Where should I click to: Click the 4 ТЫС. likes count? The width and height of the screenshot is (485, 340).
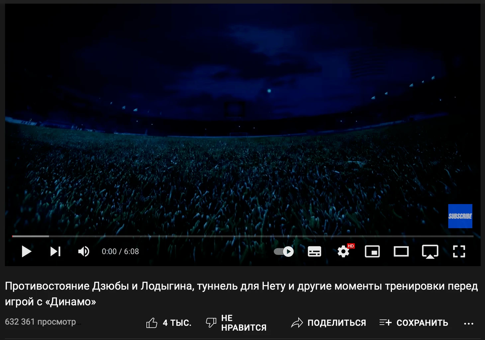(177, 323)
